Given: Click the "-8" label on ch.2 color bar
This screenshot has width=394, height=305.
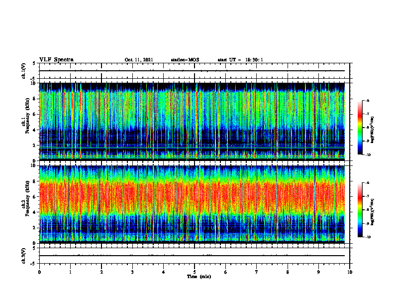Looking at the screenshot, I should point(367,210).
